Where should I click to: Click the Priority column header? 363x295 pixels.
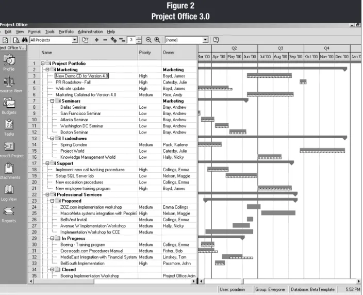150,53
